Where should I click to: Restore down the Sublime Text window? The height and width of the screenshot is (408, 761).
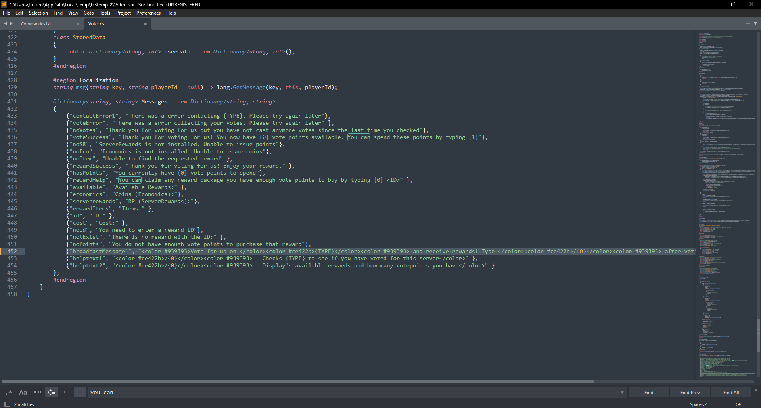(x=733, y=4)
